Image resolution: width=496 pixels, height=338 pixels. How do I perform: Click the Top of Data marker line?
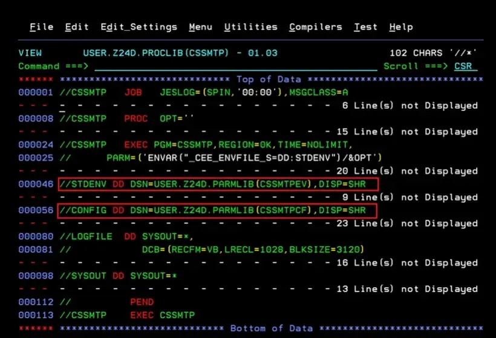[x=250, y=79]
